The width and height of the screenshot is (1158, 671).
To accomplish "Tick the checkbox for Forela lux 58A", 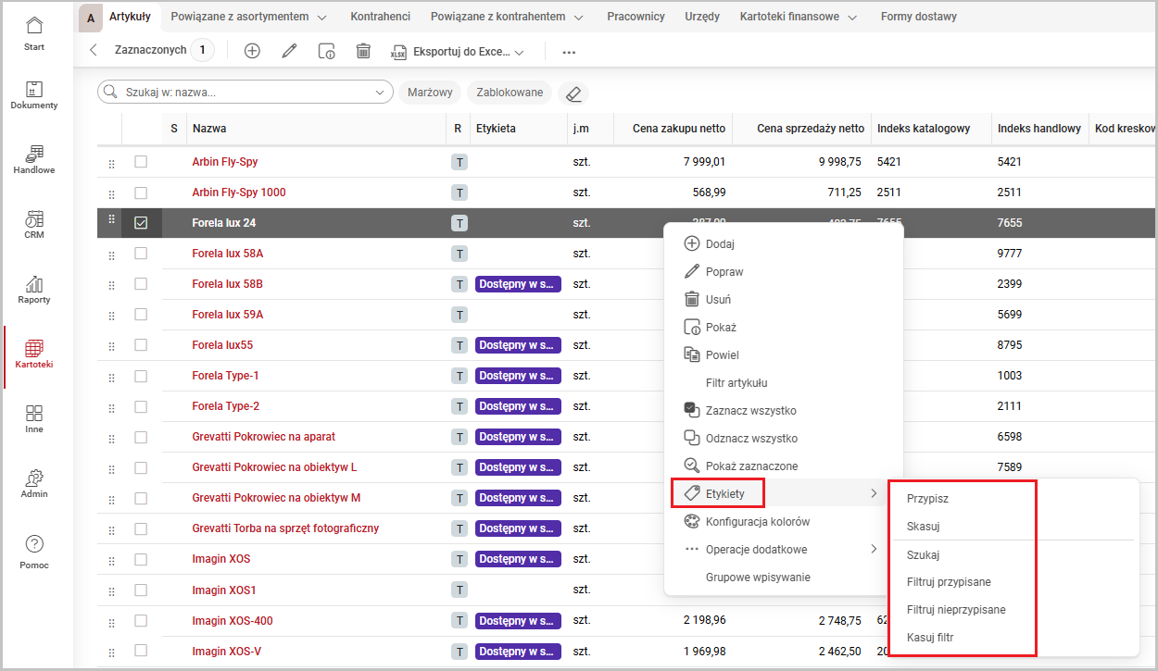I will tap(141, 254).
